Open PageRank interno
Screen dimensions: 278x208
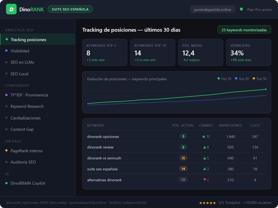coord(38,151)
